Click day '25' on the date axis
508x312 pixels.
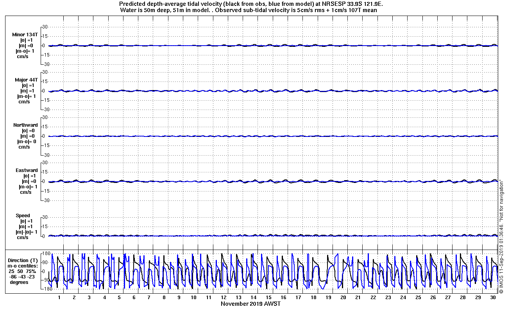point(418,298)
